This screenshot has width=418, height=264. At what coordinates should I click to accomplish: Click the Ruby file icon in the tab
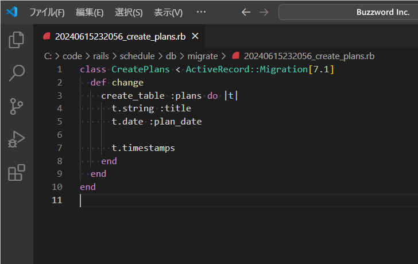click(47, 36)
